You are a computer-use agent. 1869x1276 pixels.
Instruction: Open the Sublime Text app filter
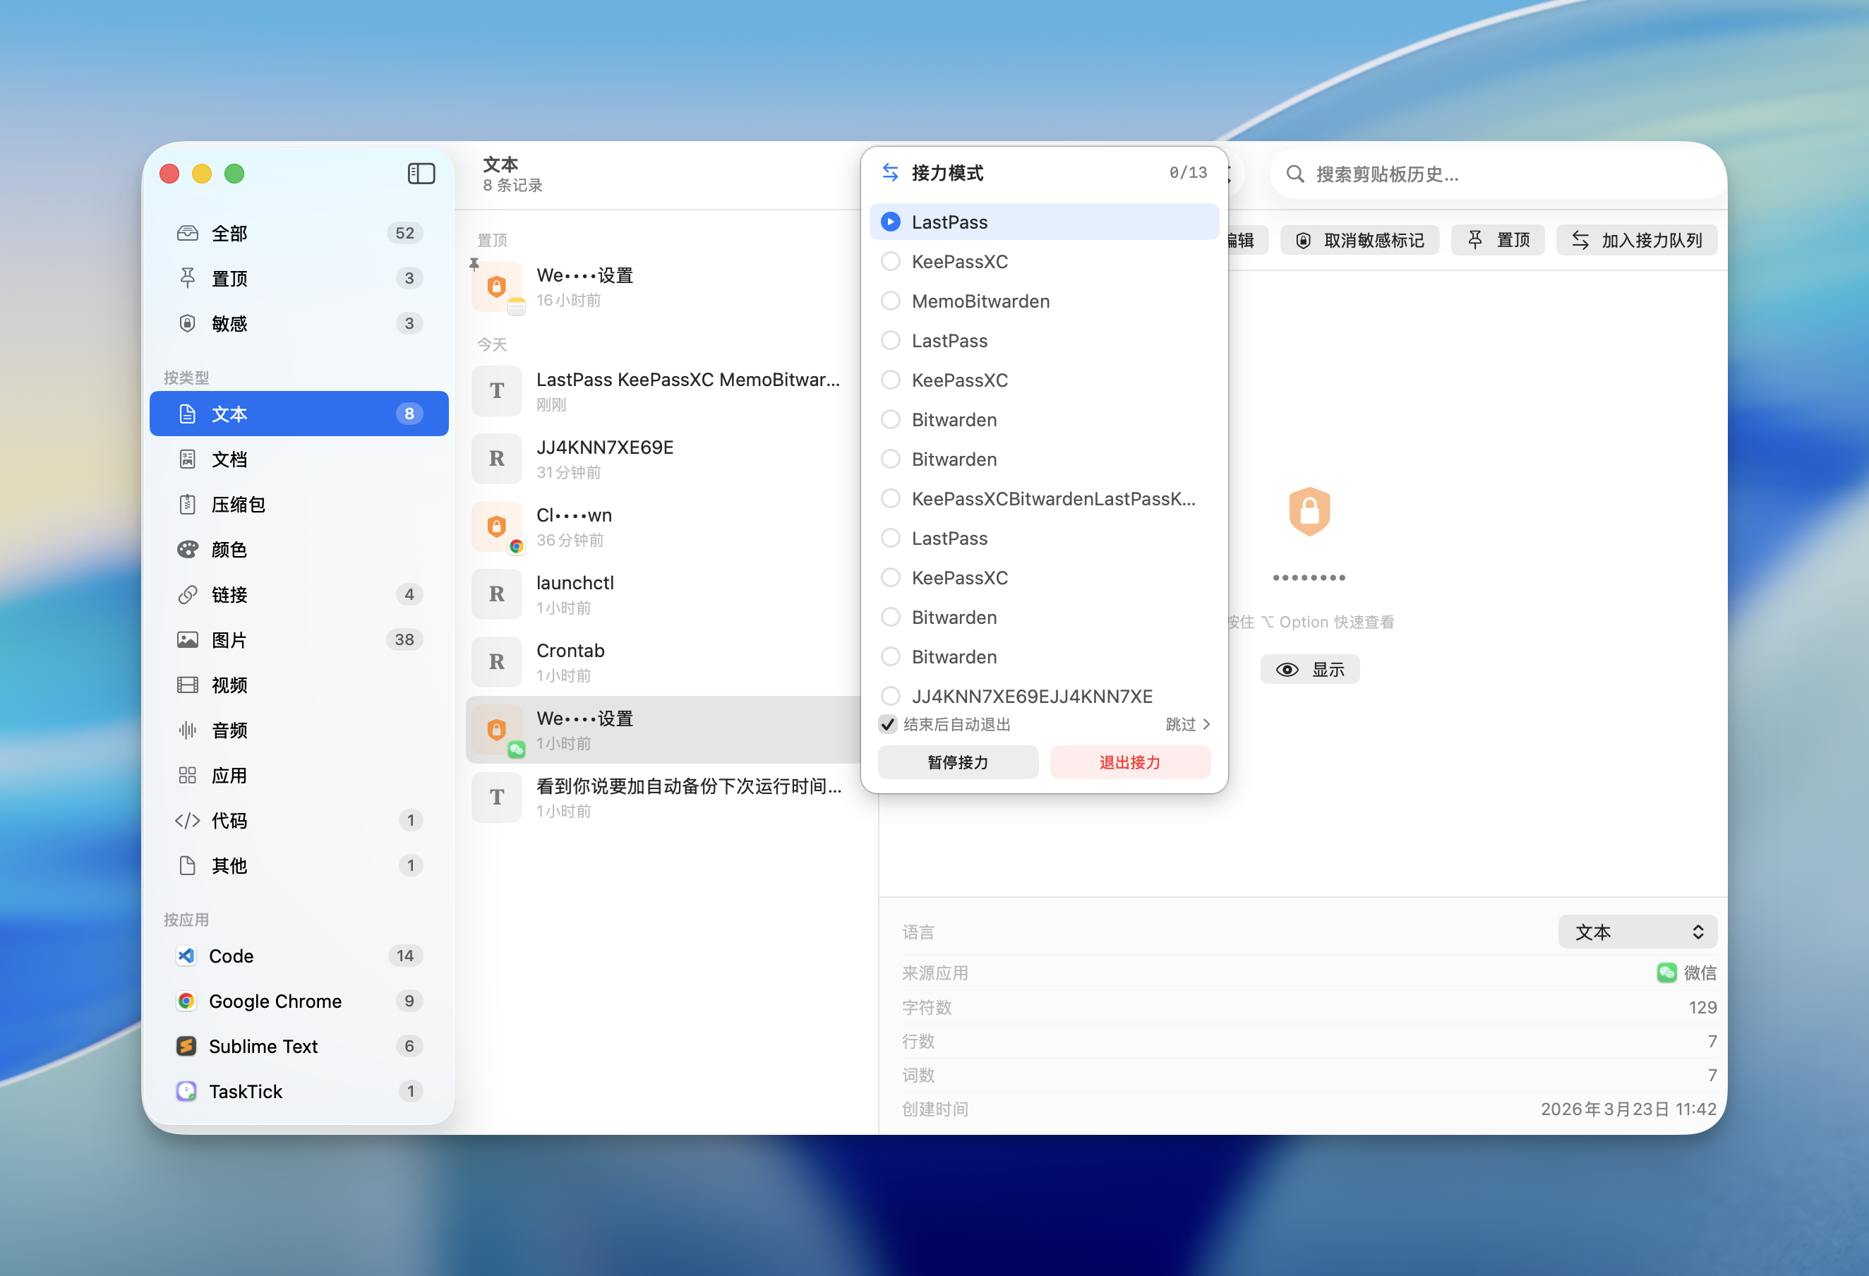point(263,1046)
